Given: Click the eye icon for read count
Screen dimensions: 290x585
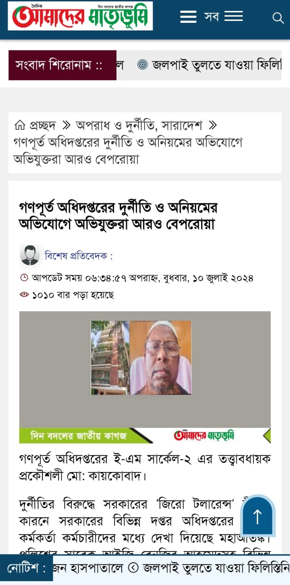Looking at the screenshot, I should (x=24, y=295).
